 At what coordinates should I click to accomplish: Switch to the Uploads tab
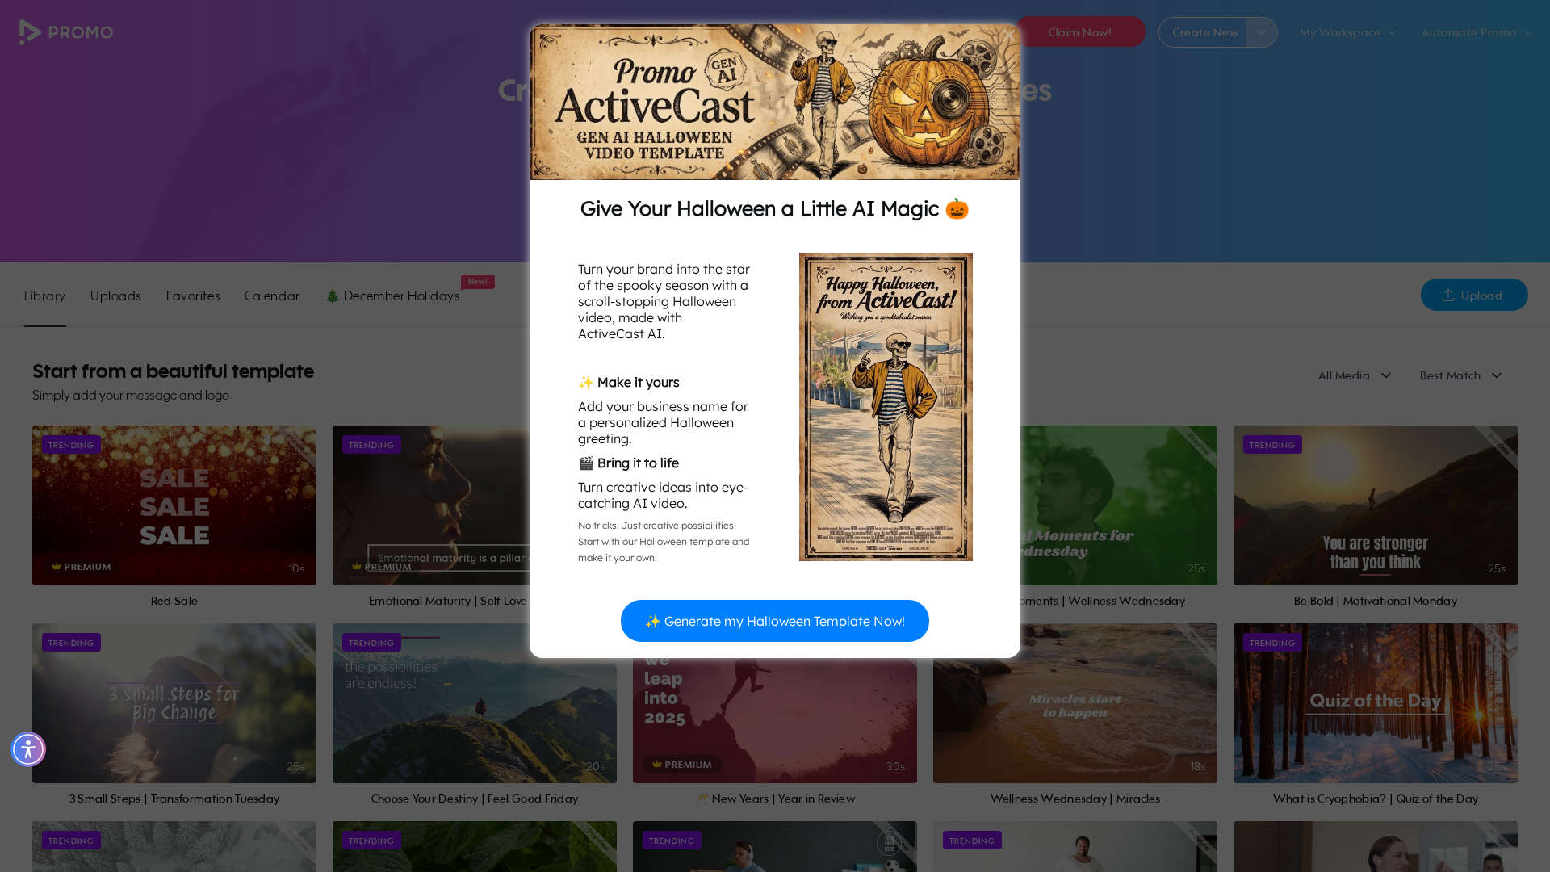[x=115, y=296]
